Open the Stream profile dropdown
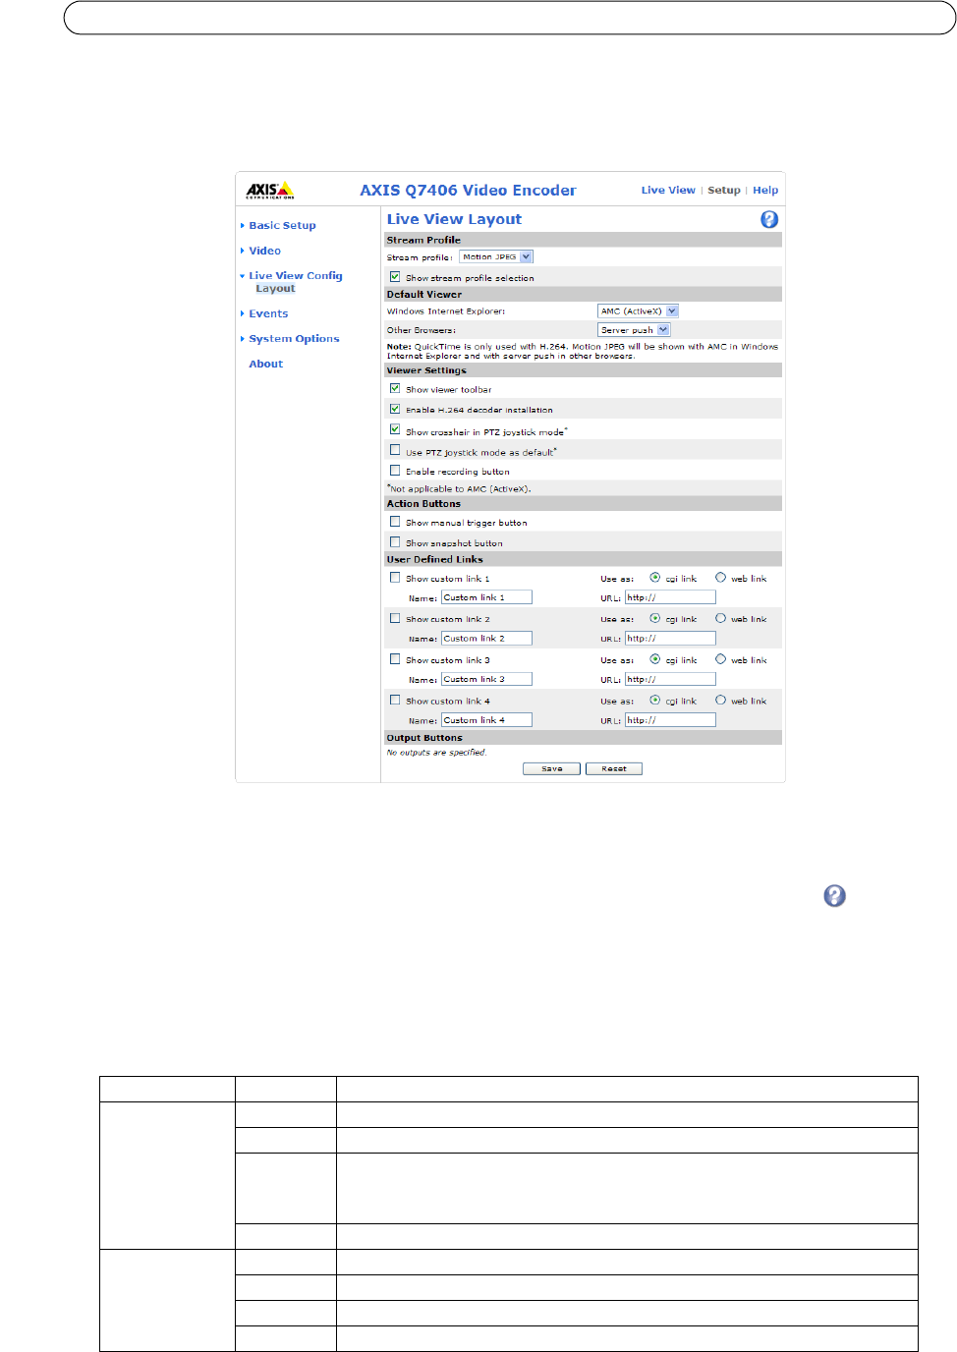Viewport: 957px width, 1352px height. (x=496, y=256)
